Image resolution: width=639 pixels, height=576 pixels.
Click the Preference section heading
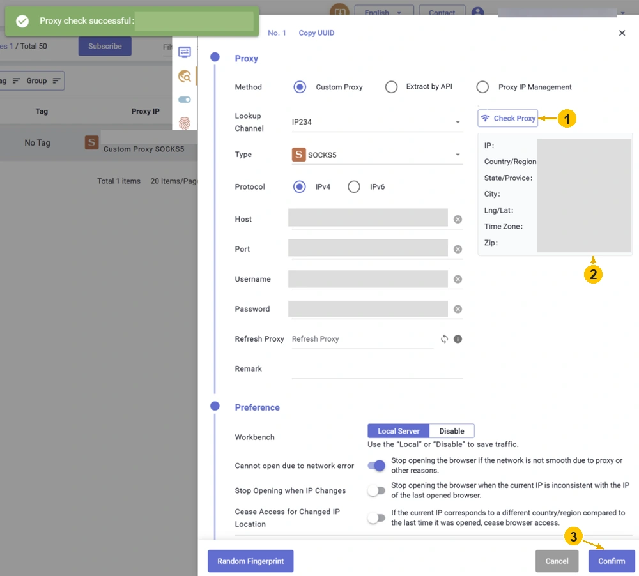point(257,407)
